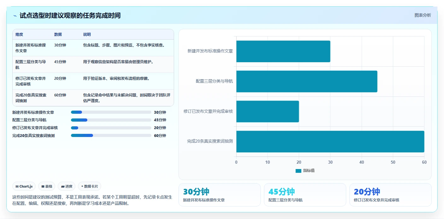Image resolution: width=444 pixels, height=219 pixels.
Task: Open the 45分钟 data card
Action: click(305, 195)
